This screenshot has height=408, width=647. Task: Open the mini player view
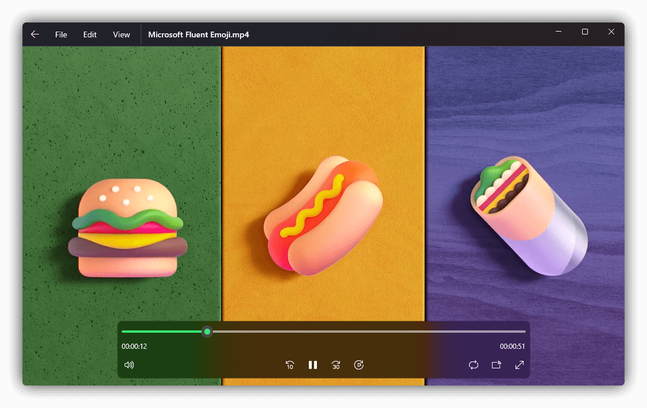tap(496, 365)
